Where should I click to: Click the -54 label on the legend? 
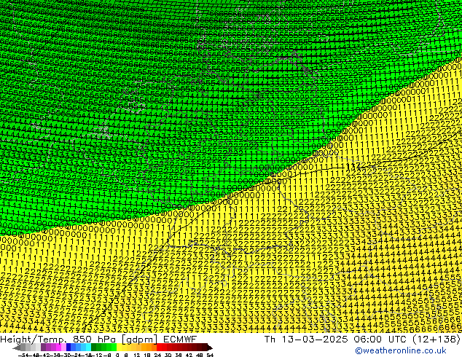click(x=23, y=356)
